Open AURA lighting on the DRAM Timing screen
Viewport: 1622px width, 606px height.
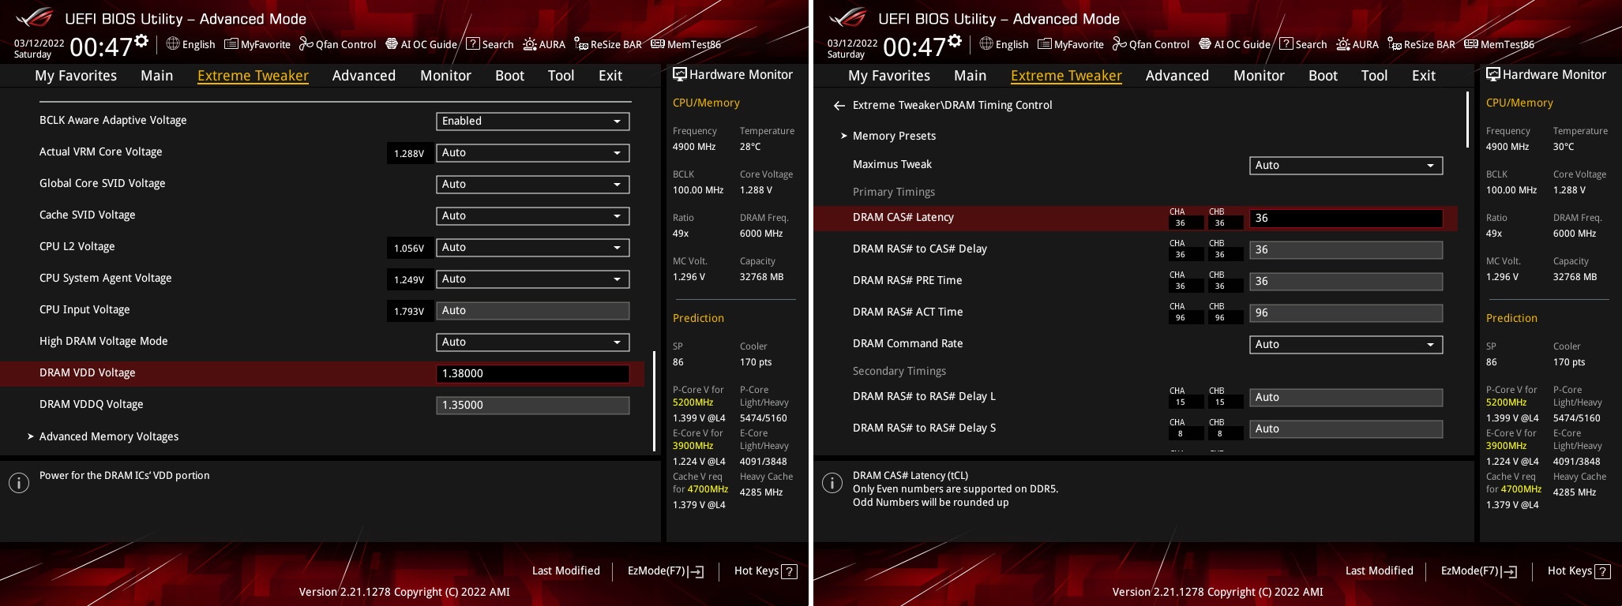(x=1357, y=44)
